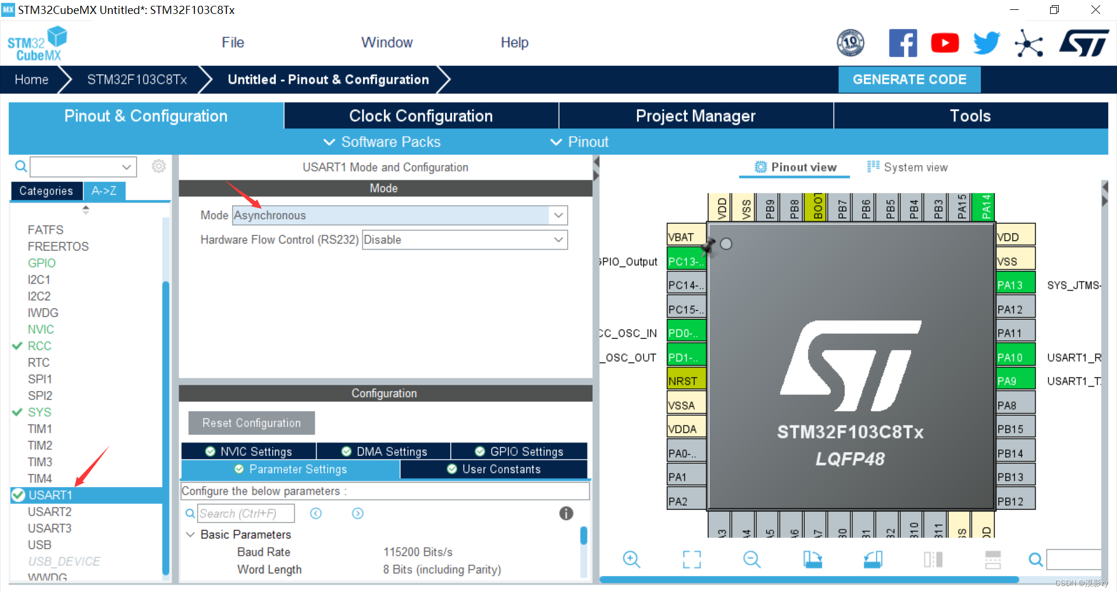Click the ST logo icon
1117x593 pixels.
1084,43
